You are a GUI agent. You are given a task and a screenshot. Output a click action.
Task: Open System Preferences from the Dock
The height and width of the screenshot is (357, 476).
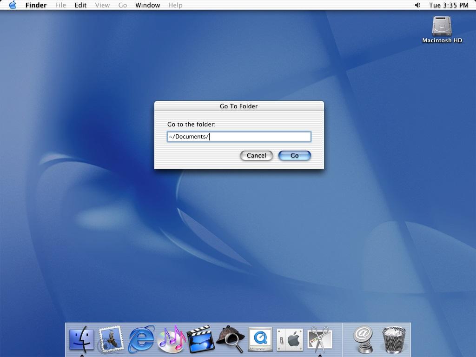pyautogui.click(x=290, y=339)
